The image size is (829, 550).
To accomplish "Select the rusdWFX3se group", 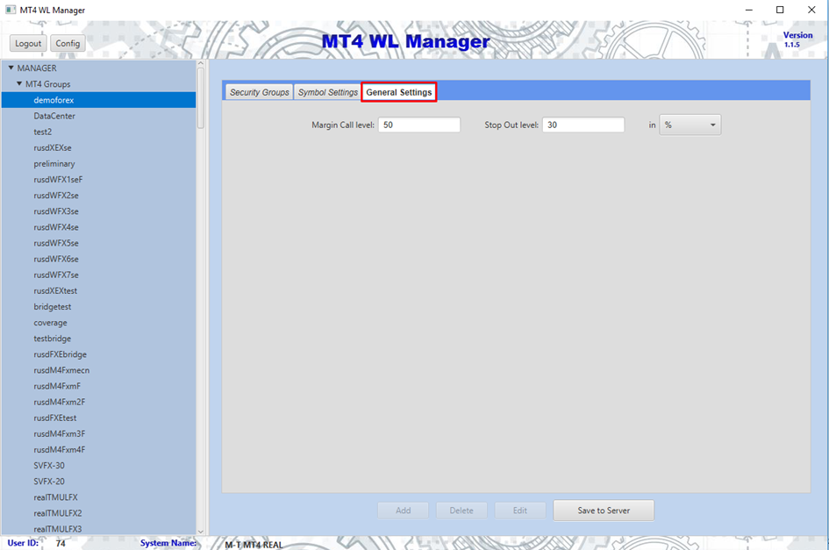I will point(98,211).
